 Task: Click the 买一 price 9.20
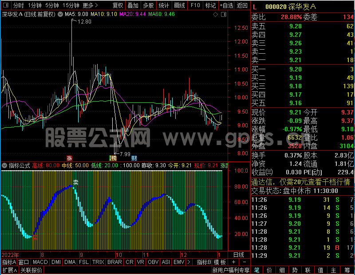tap(296, 69)
